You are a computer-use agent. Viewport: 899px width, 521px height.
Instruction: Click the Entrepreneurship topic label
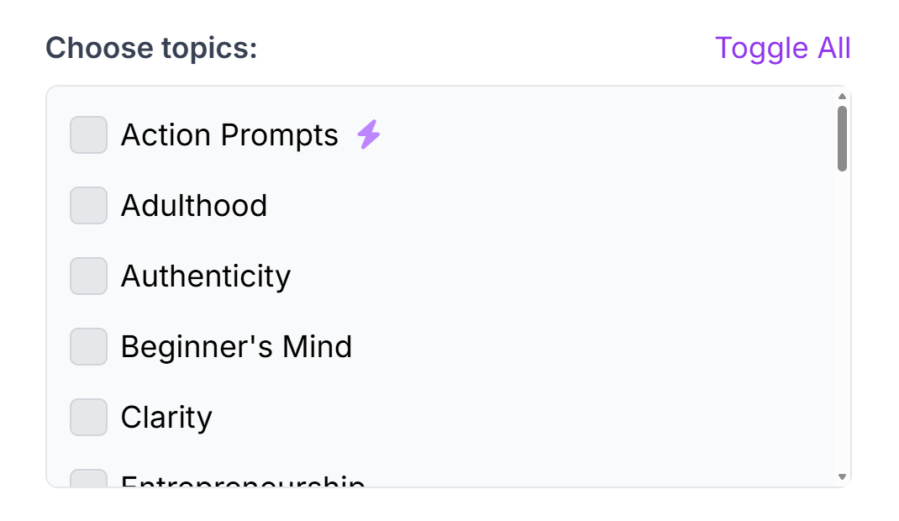click(243, 483)
